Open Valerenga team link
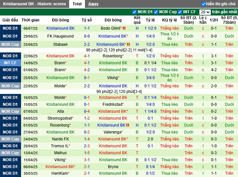The height and width of the screenshot is (177, 238). [x=113, y=132]
